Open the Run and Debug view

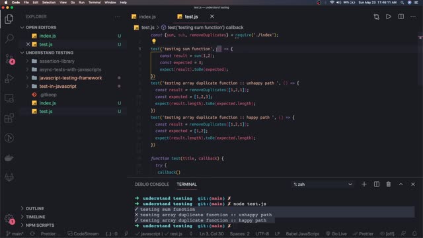click(x=9, y=79)
